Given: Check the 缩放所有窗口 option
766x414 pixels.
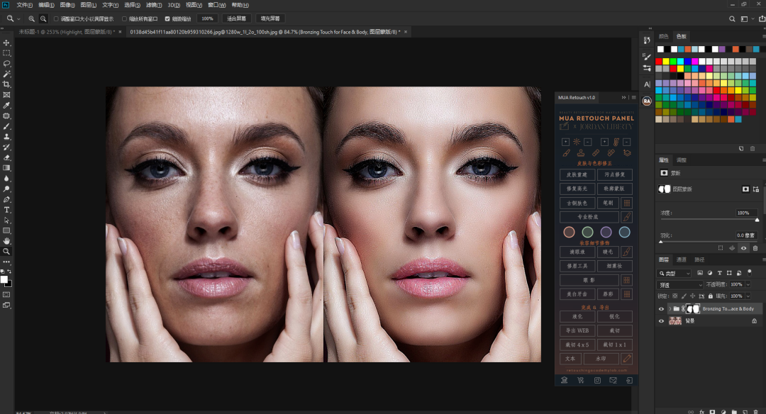Looking at the screenshot, I should (x=125, y=18).
